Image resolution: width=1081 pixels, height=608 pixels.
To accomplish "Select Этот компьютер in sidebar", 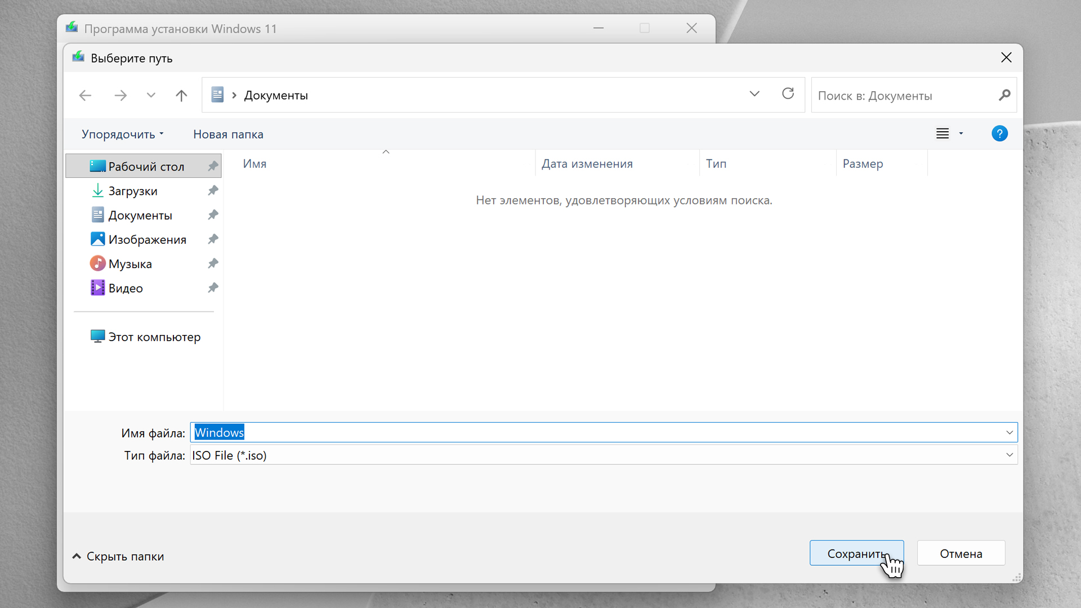I will tap(154, 337).
